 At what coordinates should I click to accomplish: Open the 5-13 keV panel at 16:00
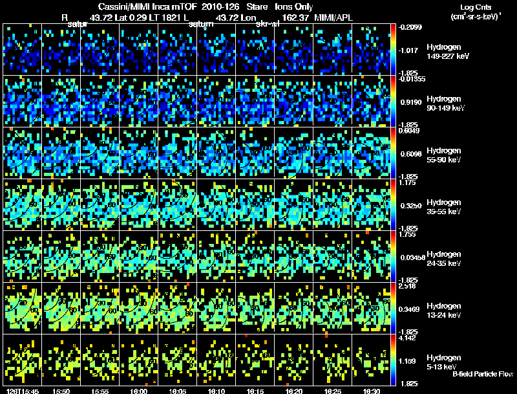pos(138,360)
